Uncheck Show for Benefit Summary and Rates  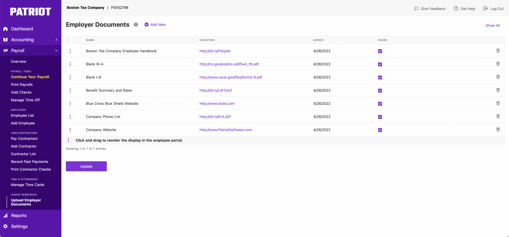[380, 91]
